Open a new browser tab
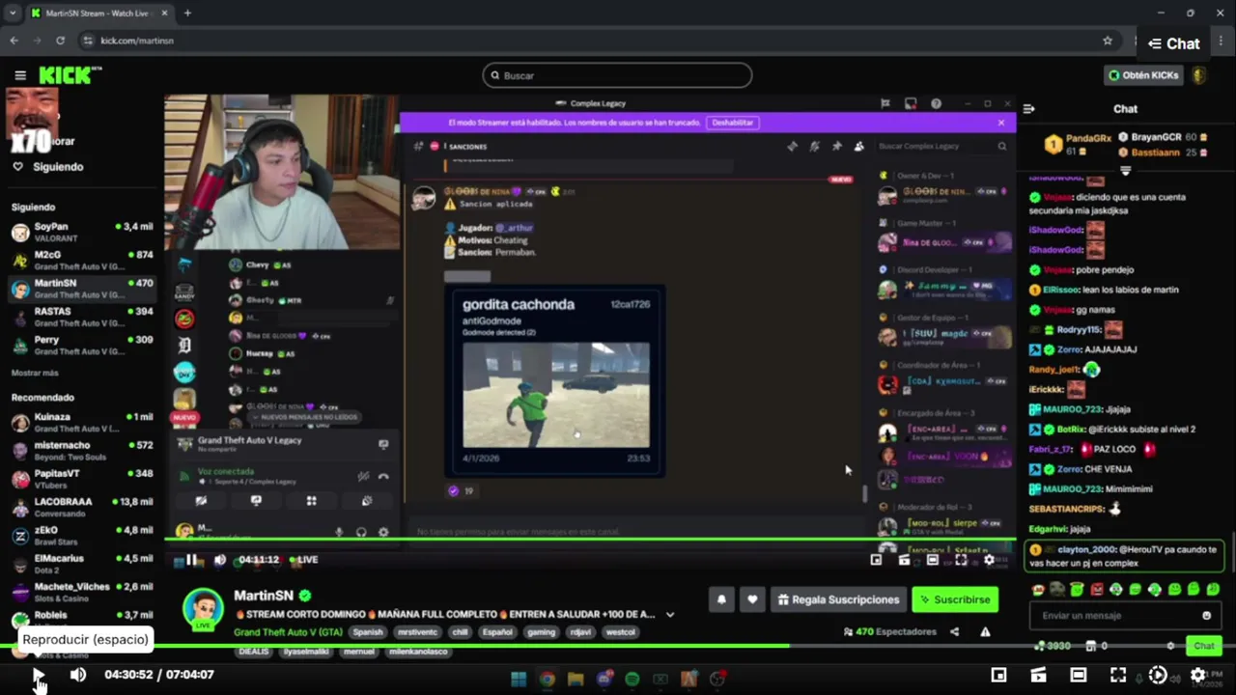The height and width of the screenshot is (695, 1236). (187, 13)
